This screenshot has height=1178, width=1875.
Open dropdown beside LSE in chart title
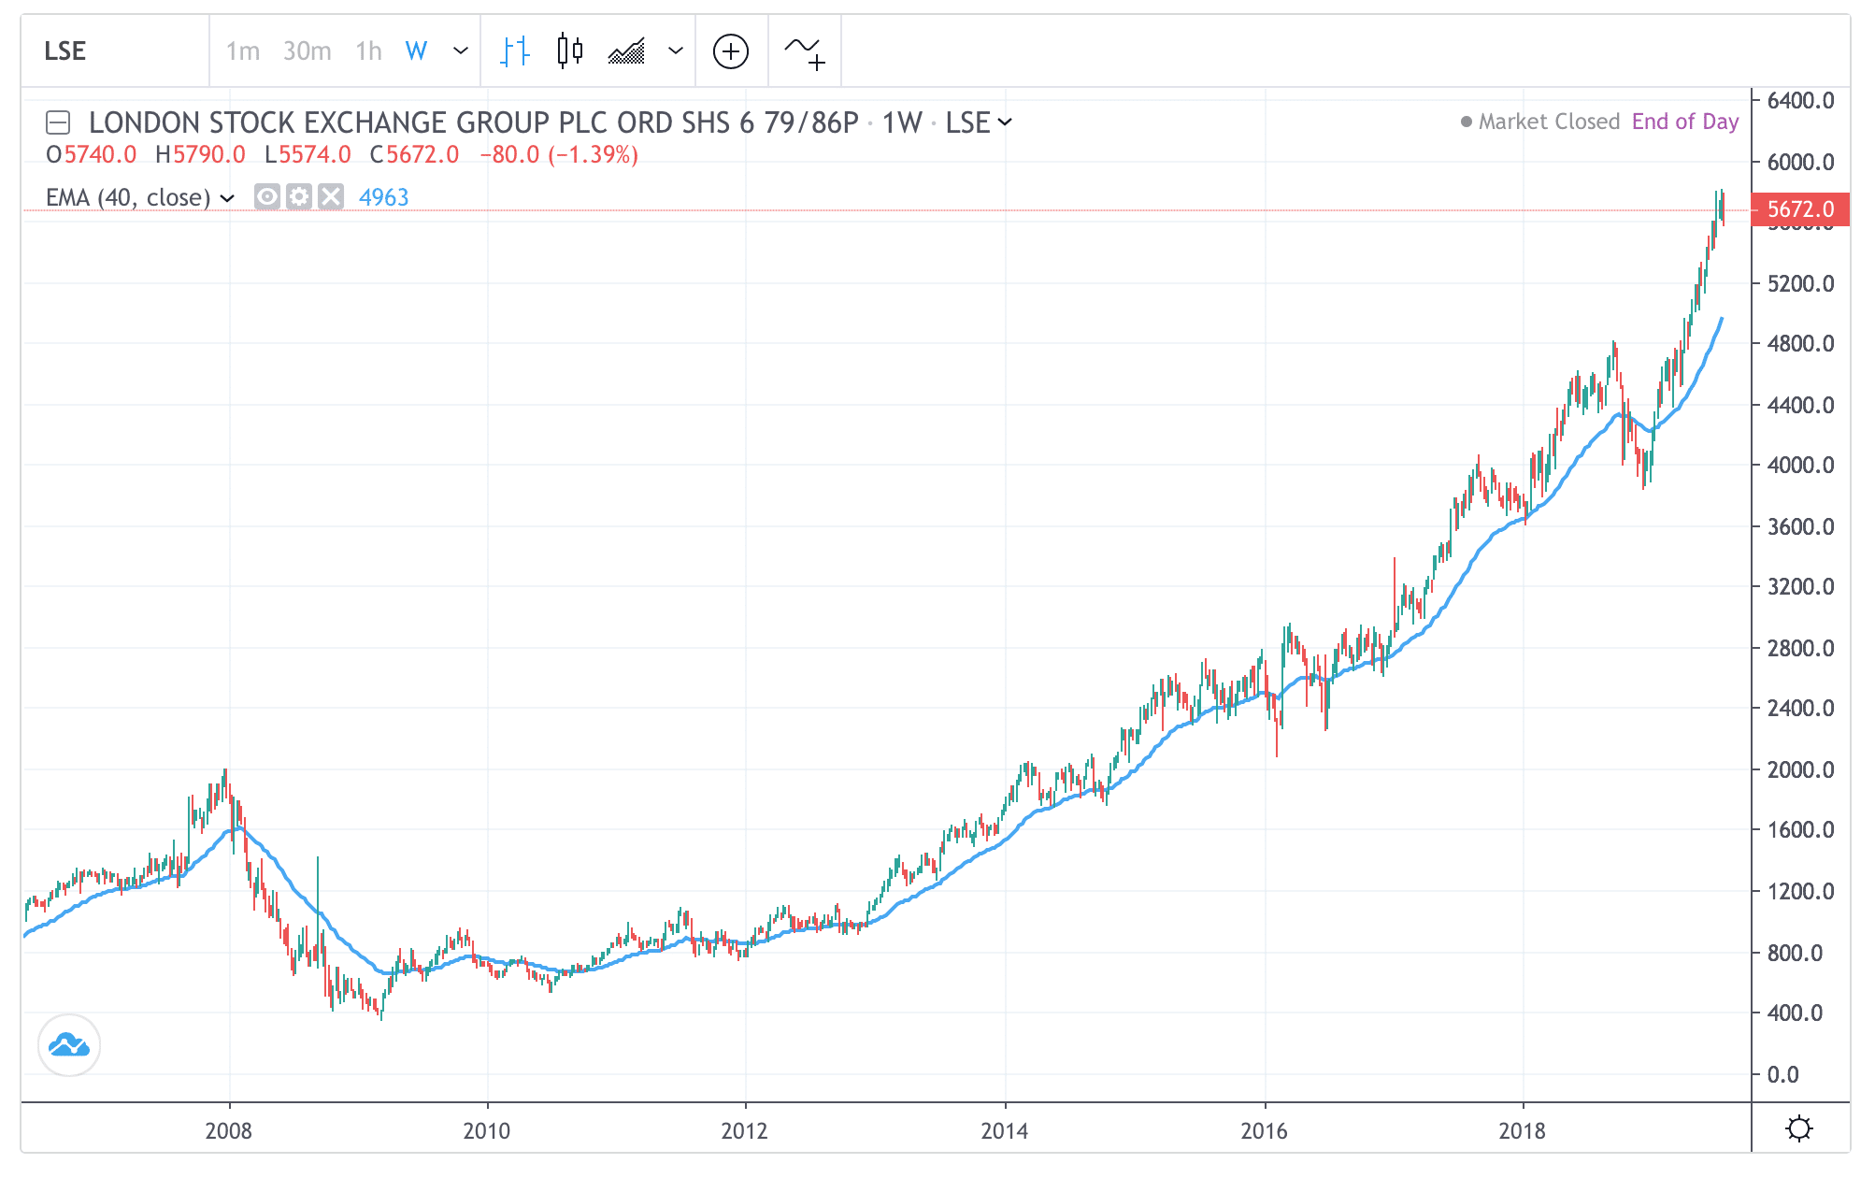[x=1005, y=122]
